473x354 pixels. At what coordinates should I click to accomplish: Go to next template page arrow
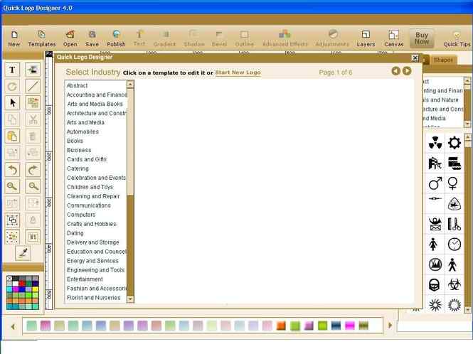407,71
